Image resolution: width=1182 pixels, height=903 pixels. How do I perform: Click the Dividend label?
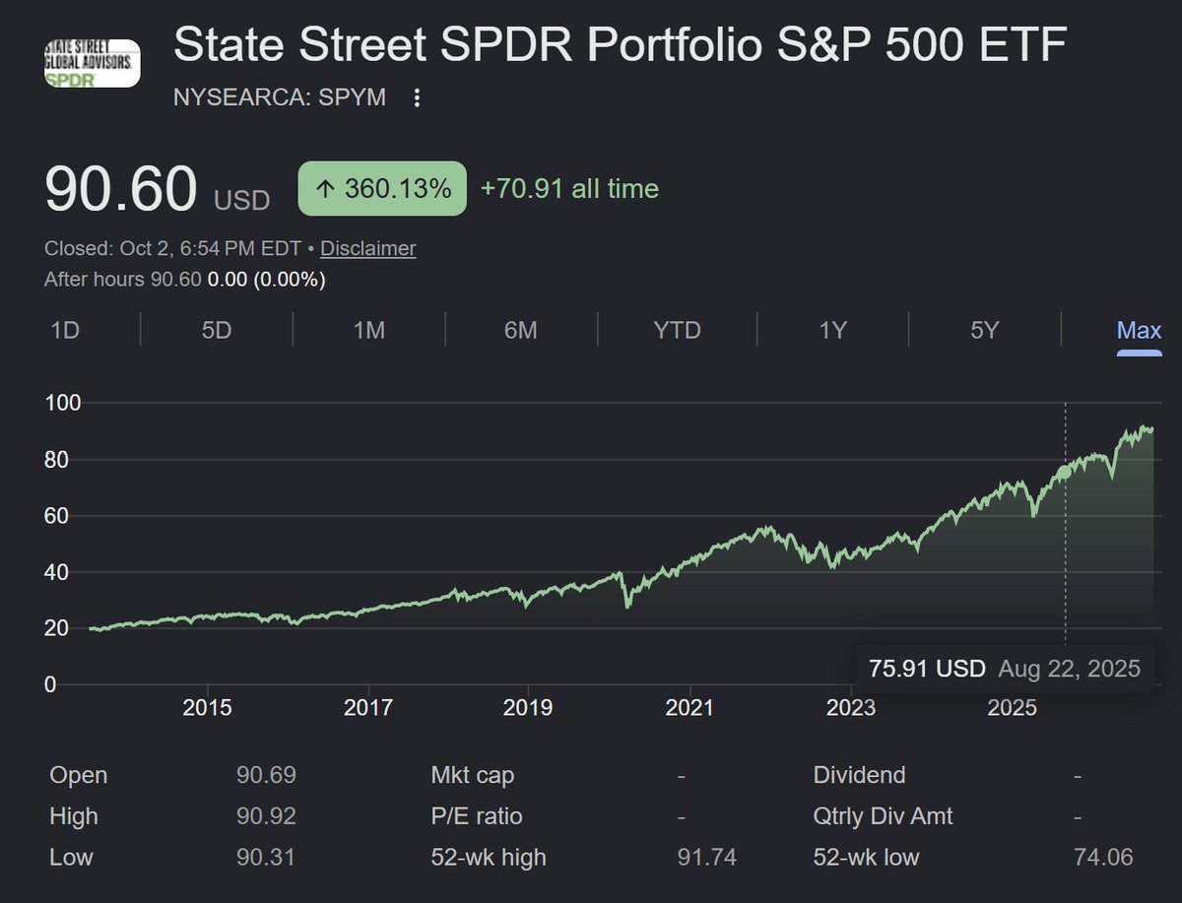859,775
